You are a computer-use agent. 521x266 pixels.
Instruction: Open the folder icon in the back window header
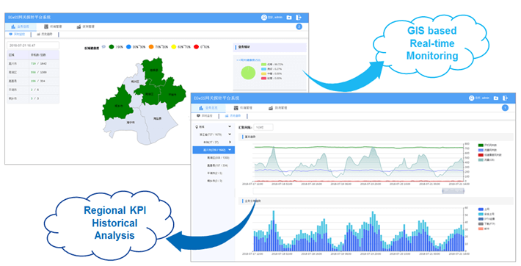(x=289, y=18)
